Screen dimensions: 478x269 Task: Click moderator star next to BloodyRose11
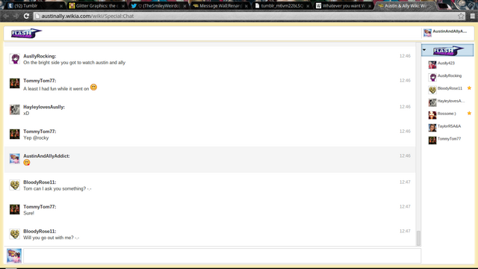point(469,88)
